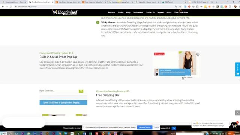Image resolution: width=240 pixels, height=135 pixels.
Task: Click the Facebook-style extension icon in toolbar
Action: point(197,7)
